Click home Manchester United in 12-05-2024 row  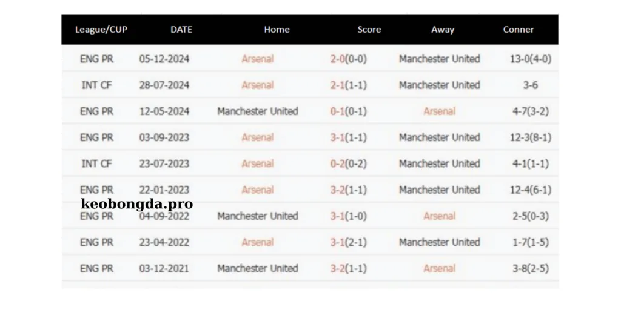(258, 111)
